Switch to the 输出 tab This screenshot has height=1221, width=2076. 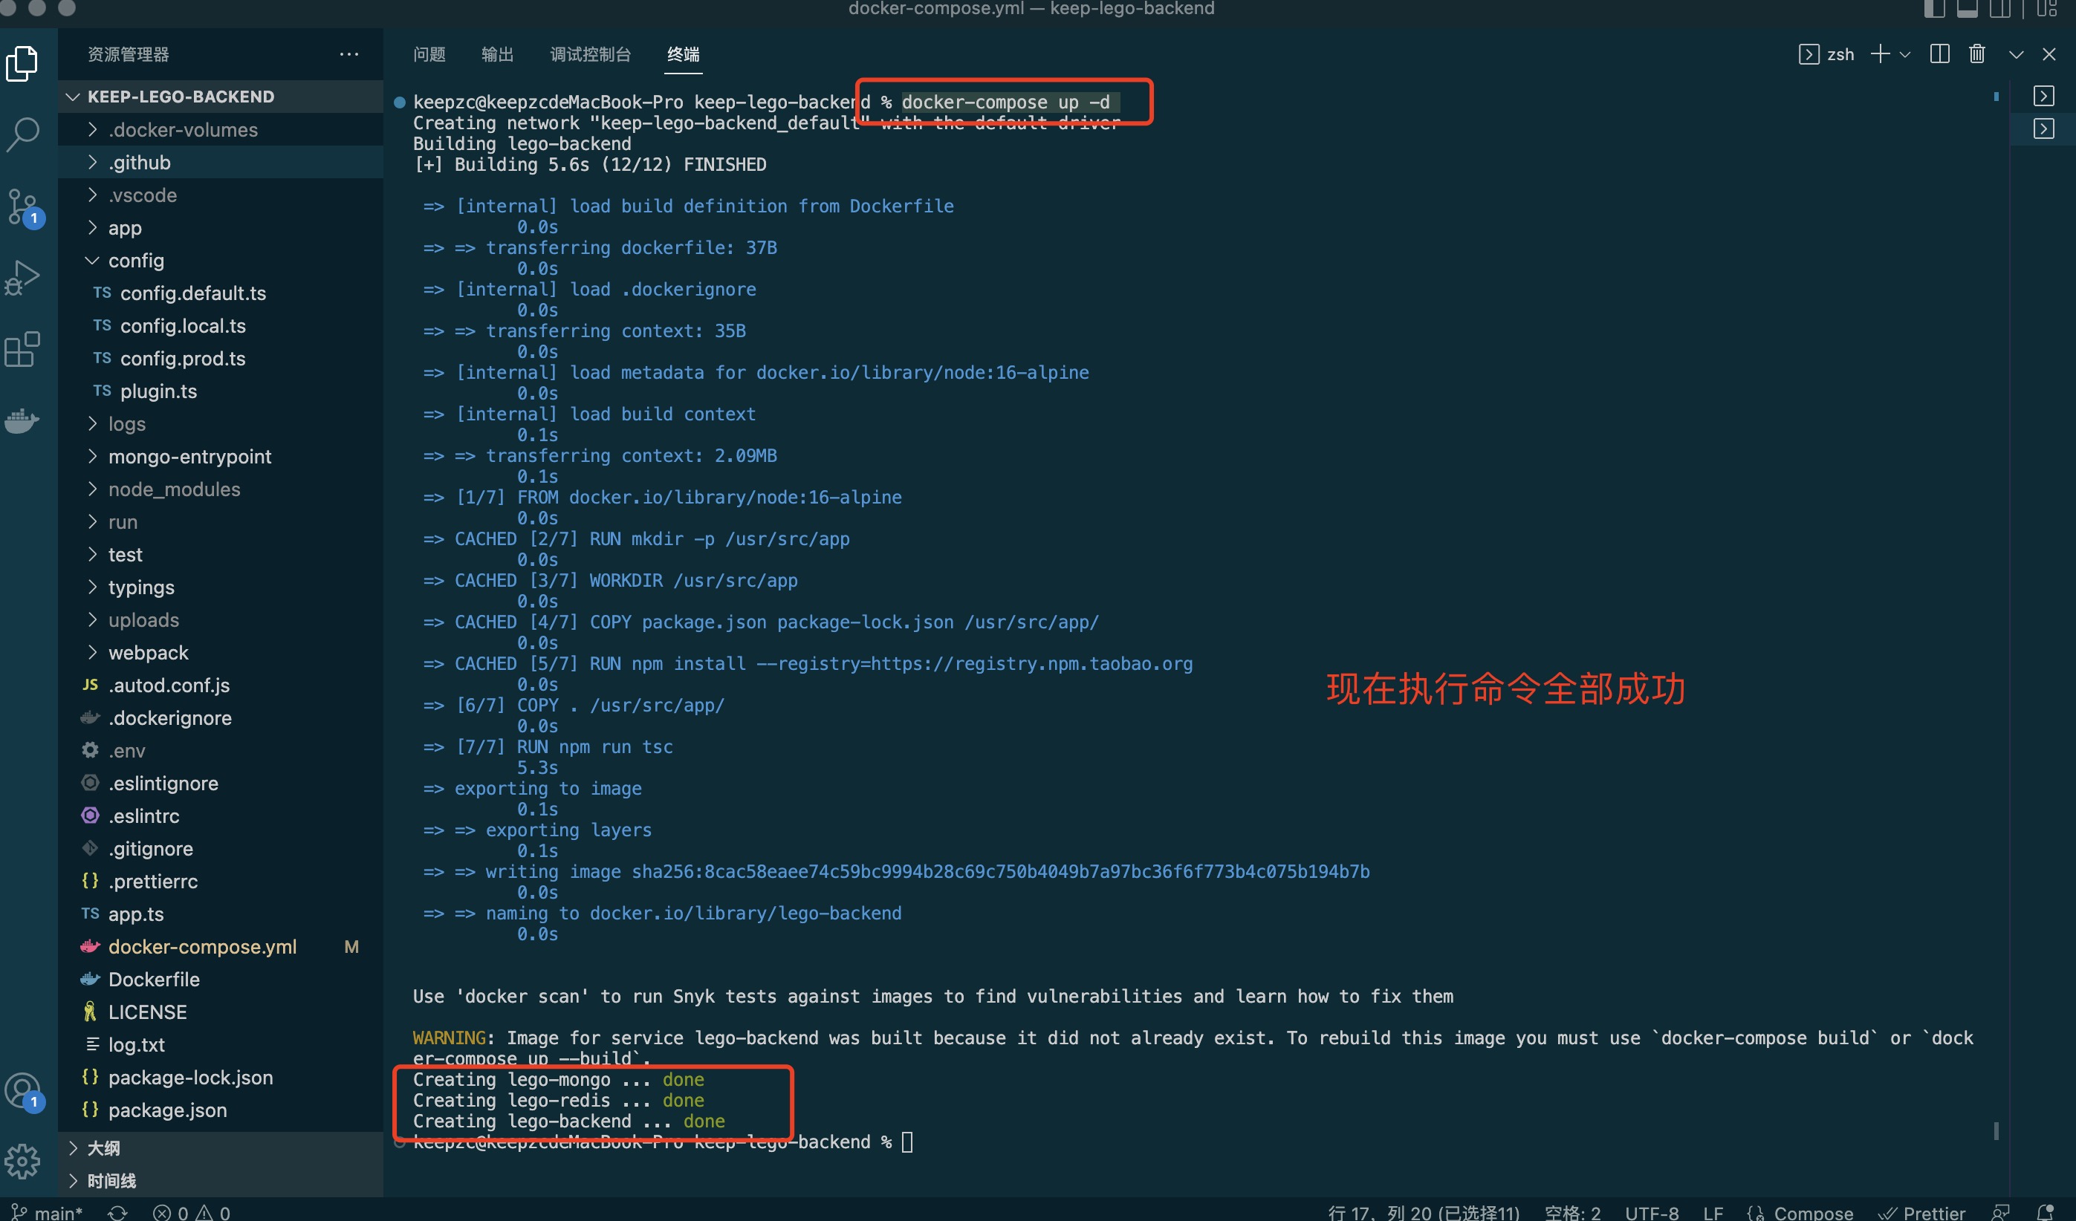coord(498,54)
